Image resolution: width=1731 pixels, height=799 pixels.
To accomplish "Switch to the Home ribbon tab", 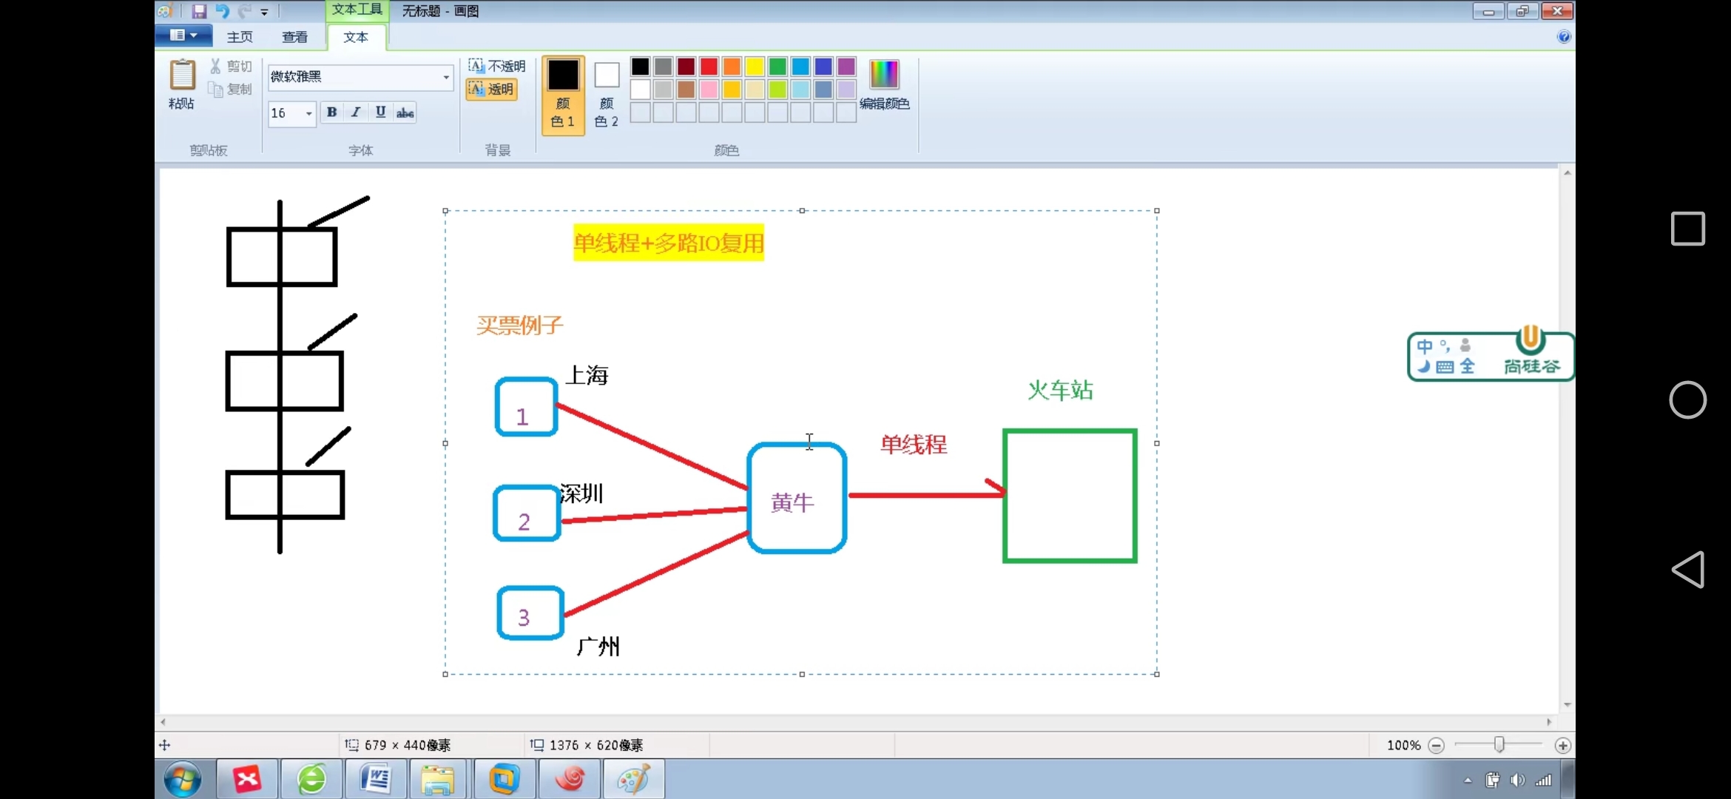I will [240, 37].
